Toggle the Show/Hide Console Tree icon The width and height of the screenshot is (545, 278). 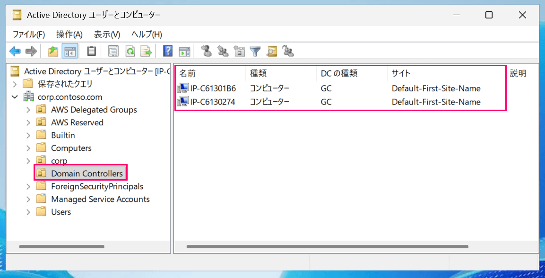[x=70, y=52]
